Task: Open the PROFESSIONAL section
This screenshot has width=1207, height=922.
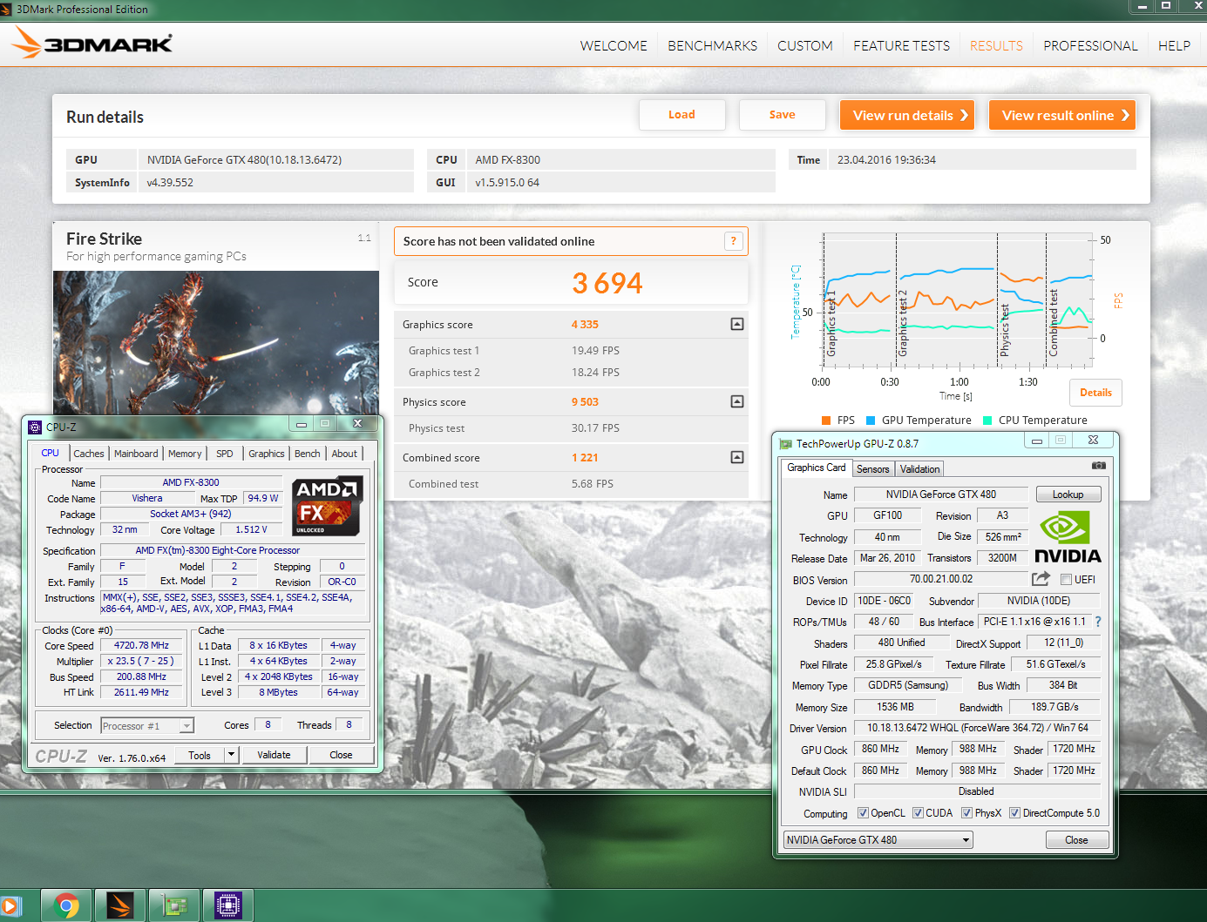Action: [x=1090, y=46]
